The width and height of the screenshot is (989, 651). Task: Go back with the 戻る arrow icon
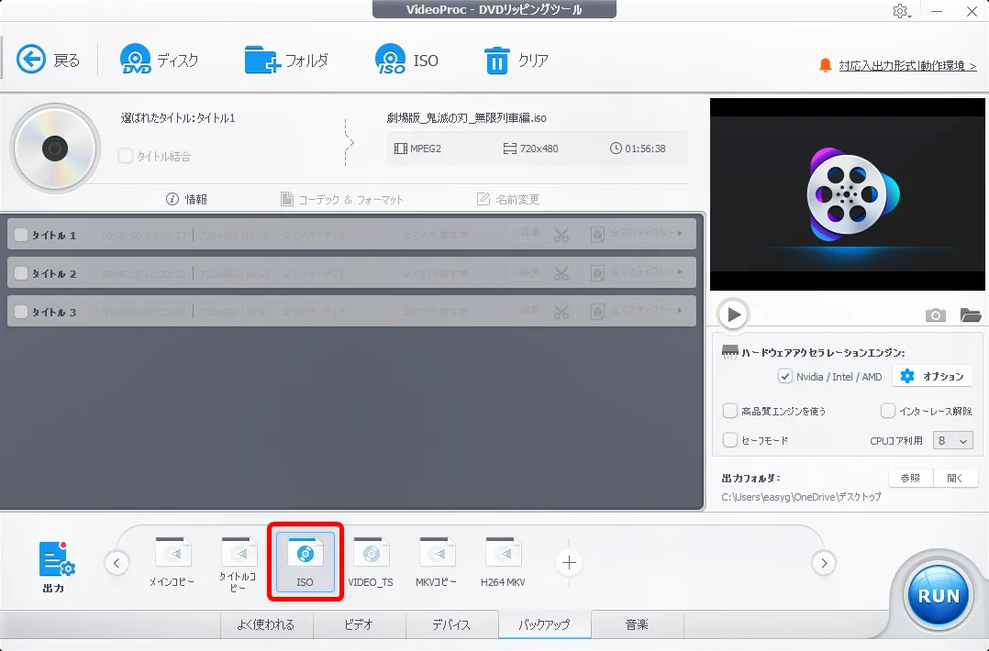click(x=31, y=60)
